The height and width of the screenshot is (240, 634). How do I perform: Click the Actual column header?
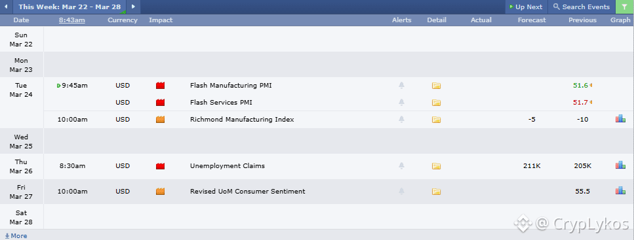(x=481, y=20)
